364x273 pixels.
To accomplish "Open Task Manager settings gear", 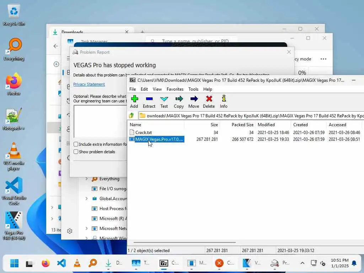I will [x=70, y=231].
